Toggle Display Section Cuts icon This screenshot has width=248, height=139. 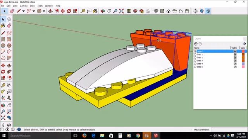(208, 11)
